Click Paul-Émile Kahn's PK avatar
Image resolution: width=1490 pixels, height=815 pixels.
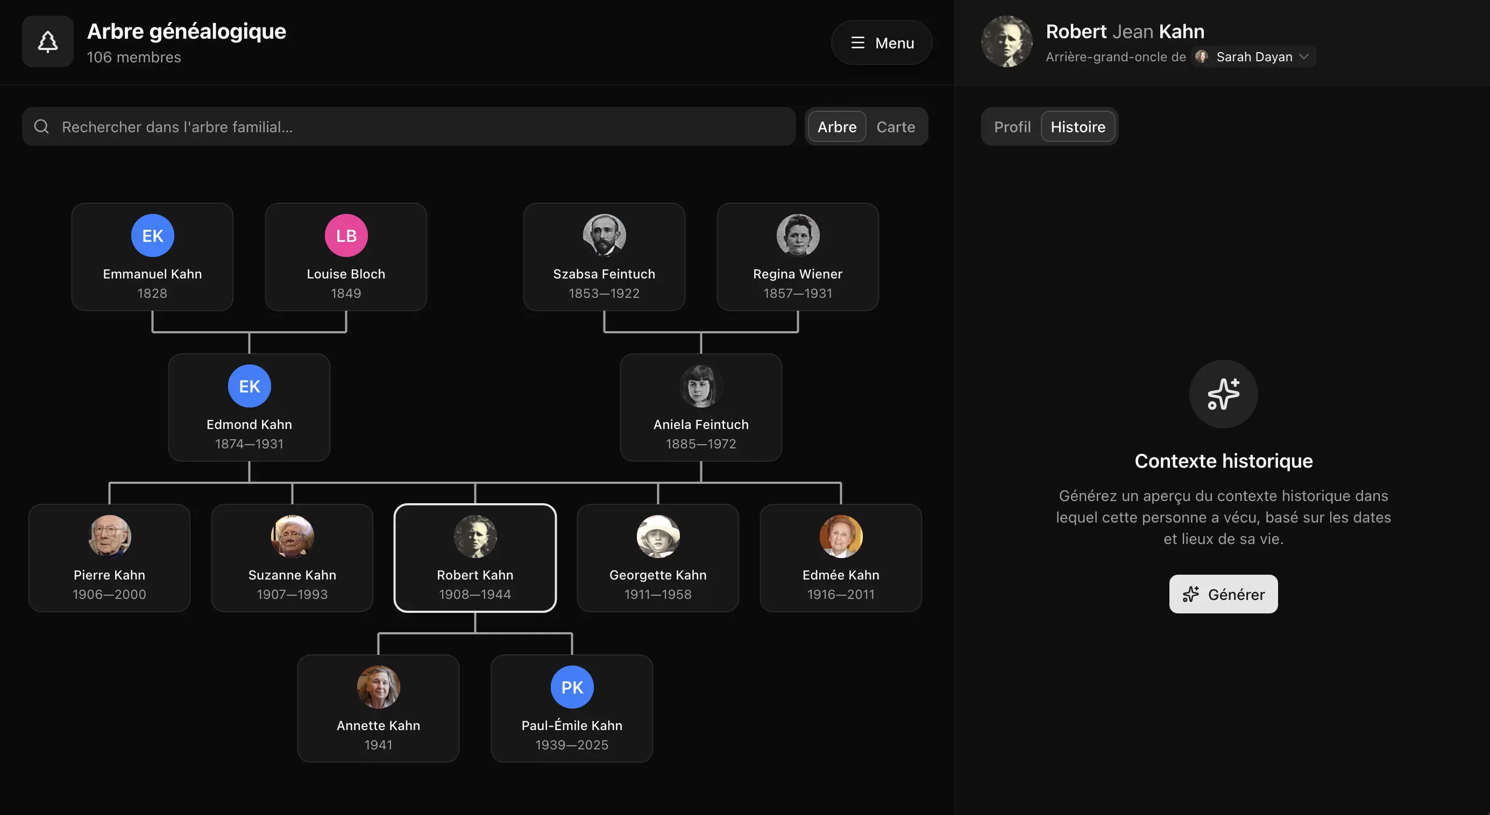click(571, 687)
